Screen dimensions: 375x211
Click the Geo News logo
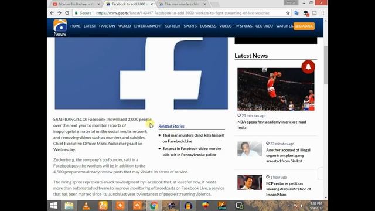60,28
